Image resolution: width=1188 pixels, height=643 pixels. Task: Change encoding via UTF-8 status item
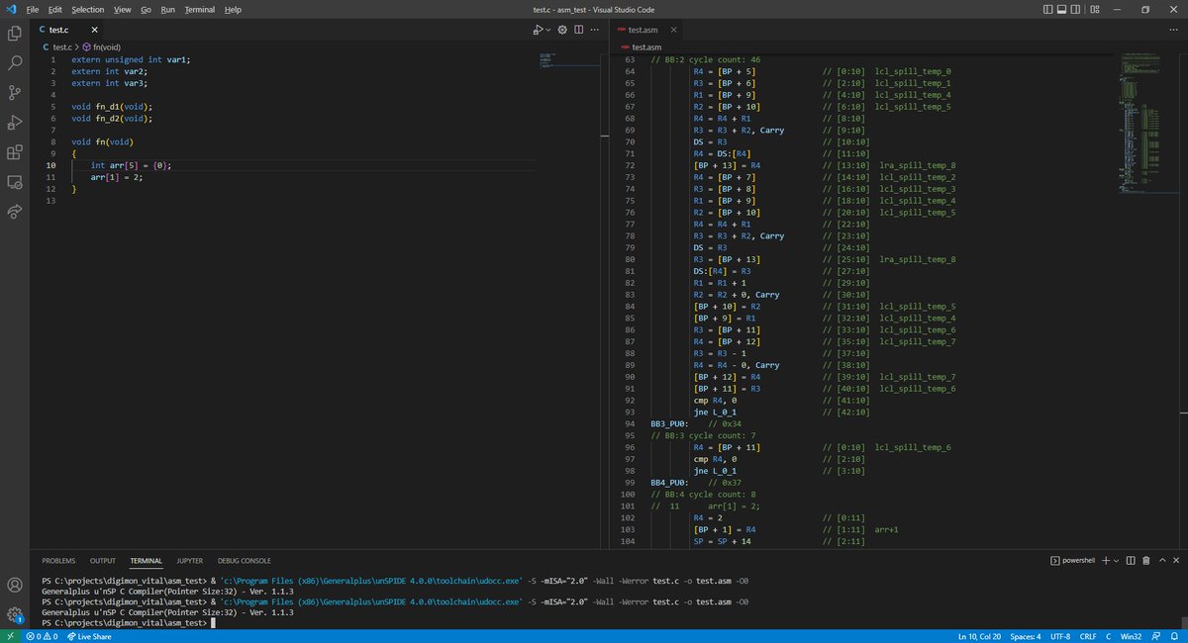tap(1059, 636)
